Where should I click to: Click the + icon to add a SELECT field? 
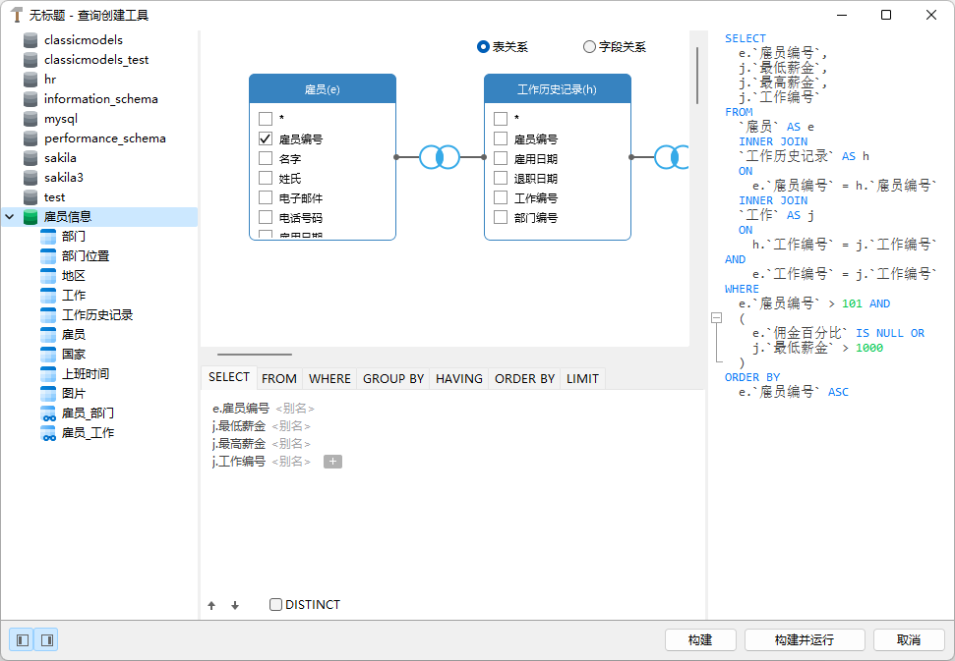click(x=332, y=461)
